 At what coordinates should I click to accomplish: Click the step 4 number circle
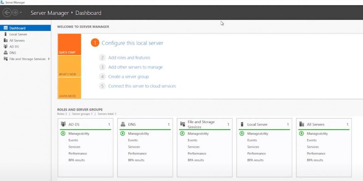click(102, 76)
